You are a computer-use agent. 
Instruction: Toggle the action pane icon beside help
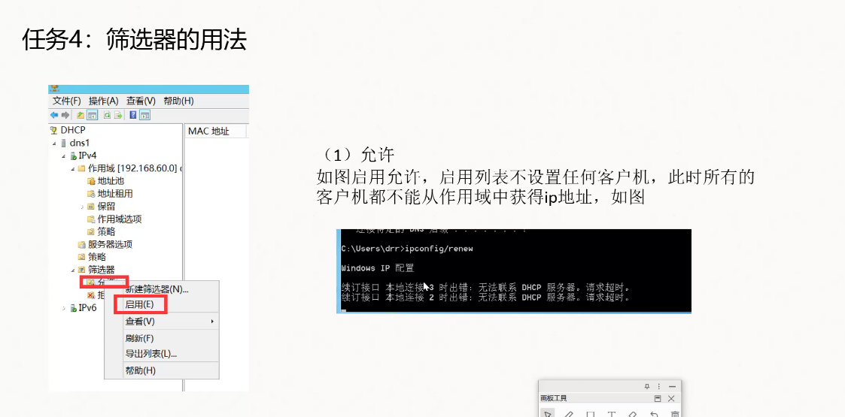145,115
